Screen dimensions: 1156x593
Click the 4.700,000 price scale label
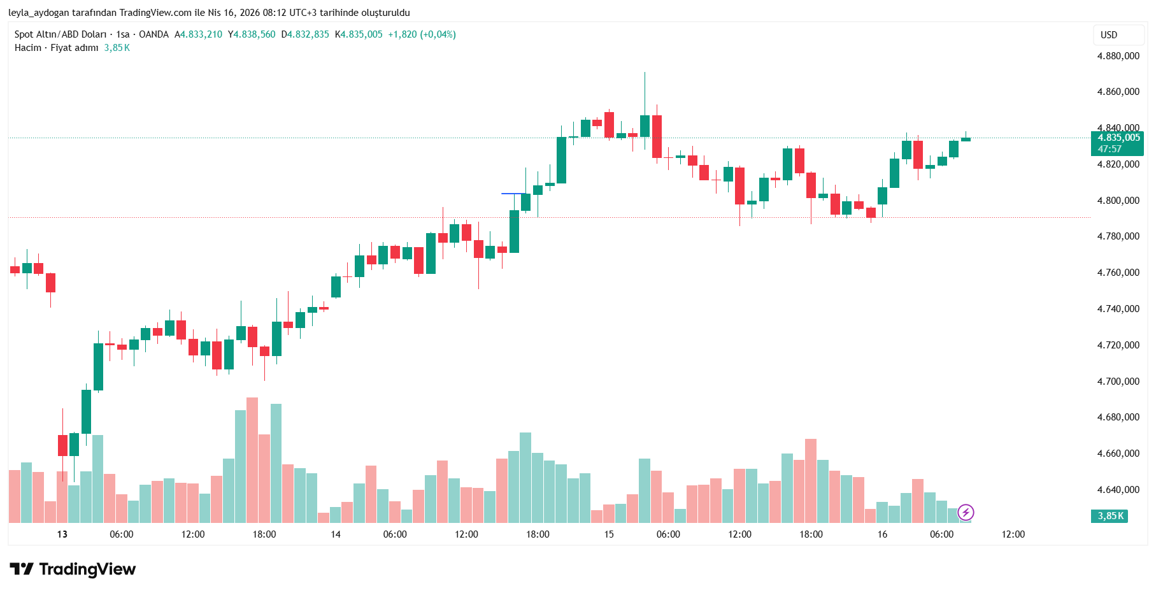1118,382
